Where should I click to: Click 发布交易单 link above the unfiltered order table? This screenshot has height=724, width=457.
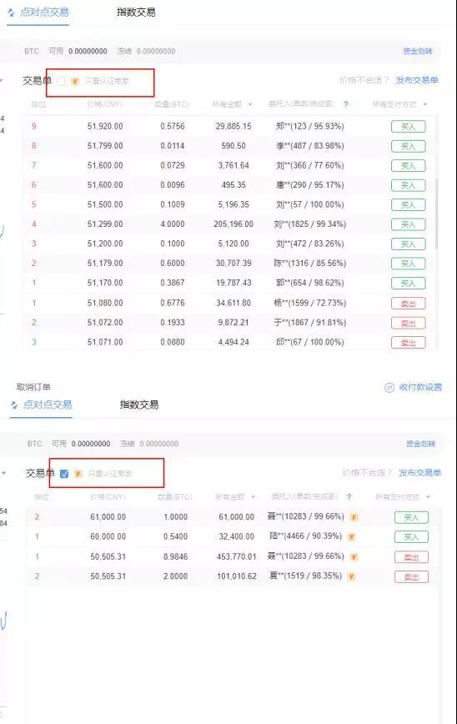pos(417,80)
